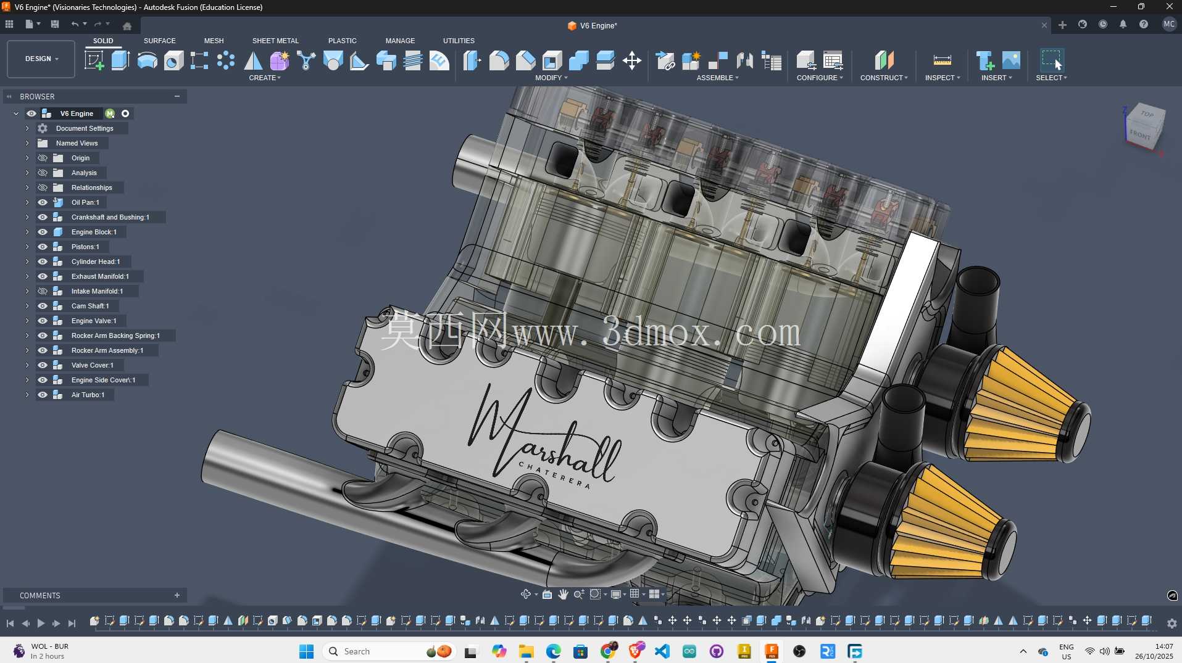Open Visual Studio Code from taskbar
Screen dimensions: 1182x663
tap(662, 651)
